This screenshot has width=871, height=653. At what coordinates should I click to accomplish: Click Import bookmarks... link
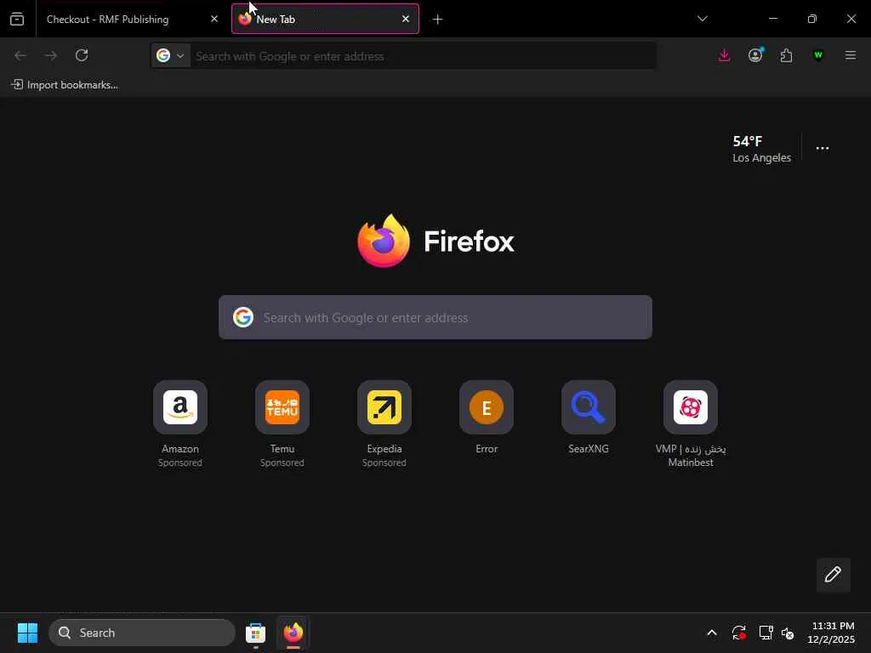click(65, 85)
